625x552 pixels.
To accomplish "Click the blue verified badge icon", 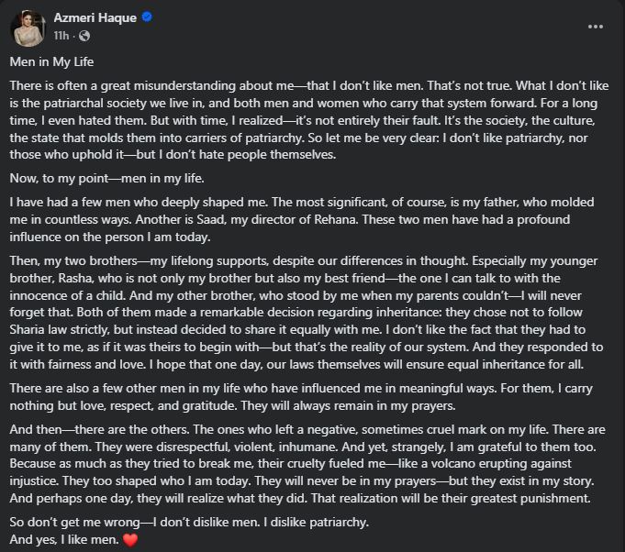I will click(x=147, y=17).
